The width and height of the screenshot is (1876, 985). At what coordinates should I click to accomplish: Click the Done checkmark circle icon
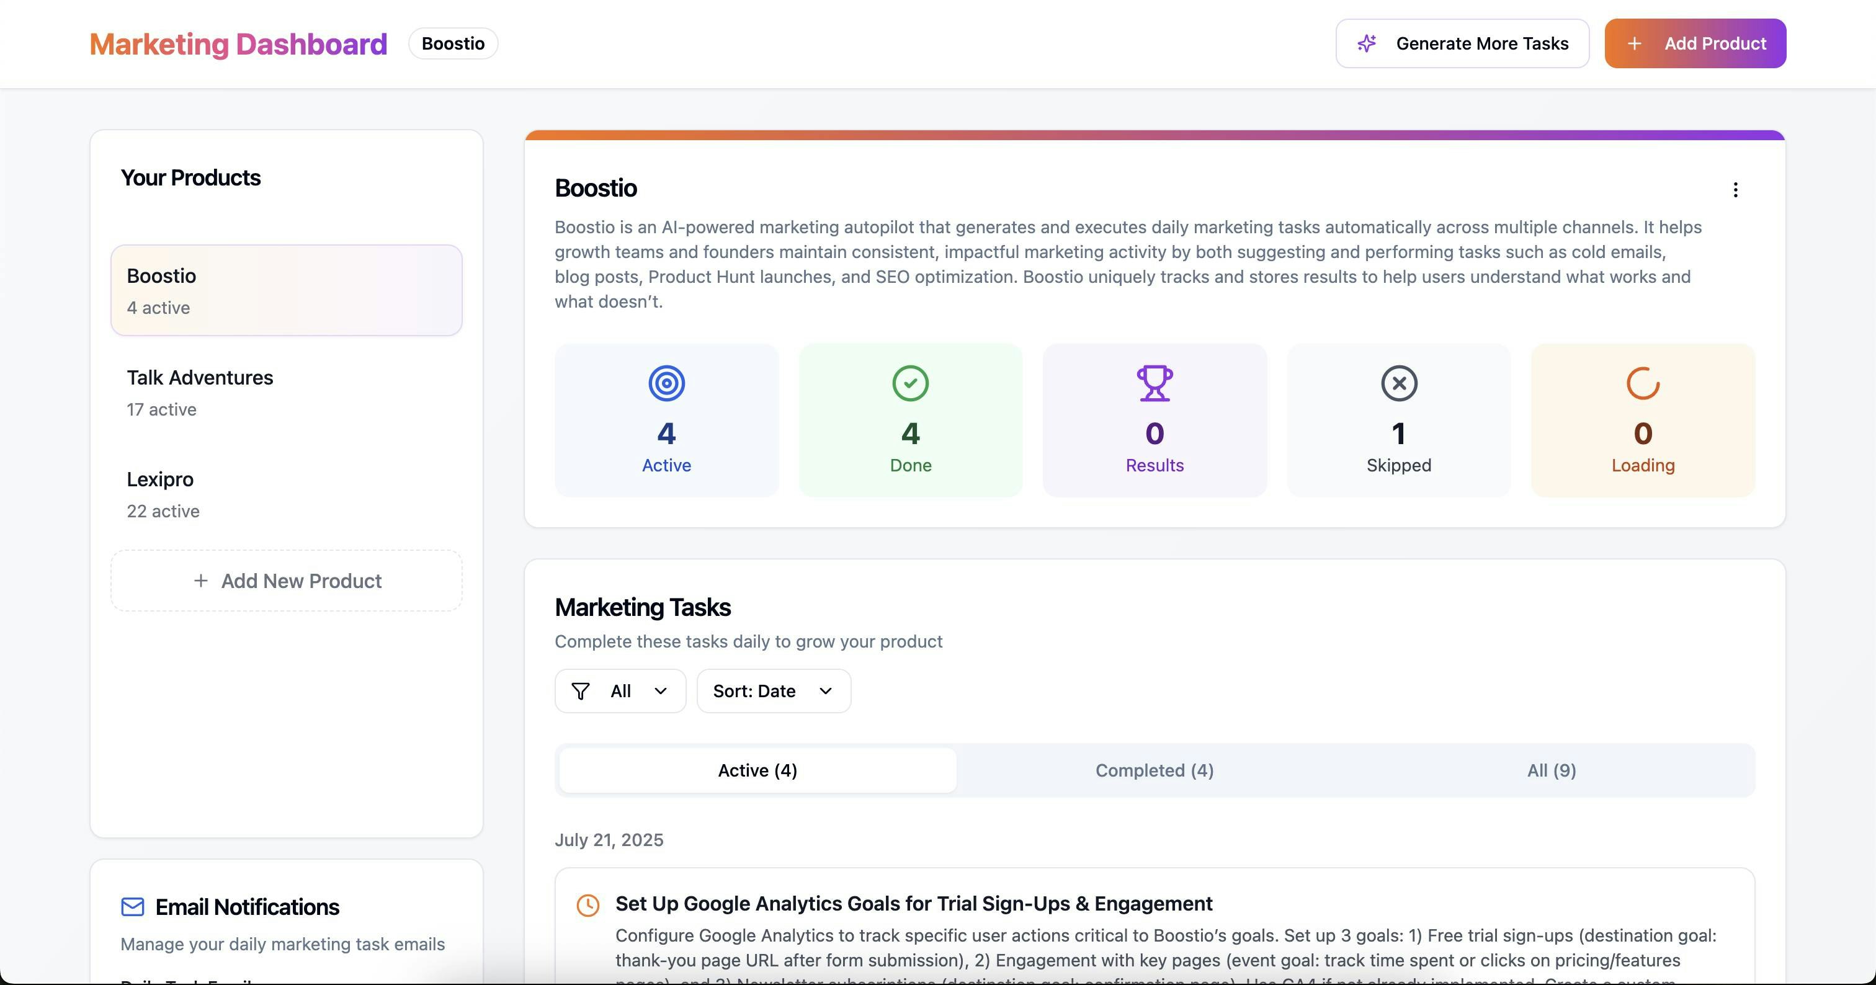coord(910,383)
